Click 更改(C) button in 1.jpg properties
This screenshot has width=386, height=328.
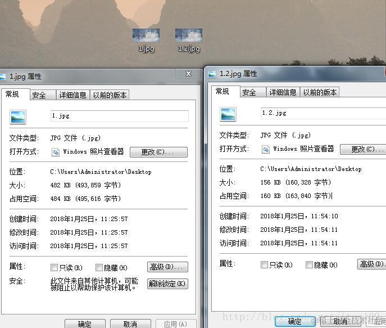coord(158,152)
